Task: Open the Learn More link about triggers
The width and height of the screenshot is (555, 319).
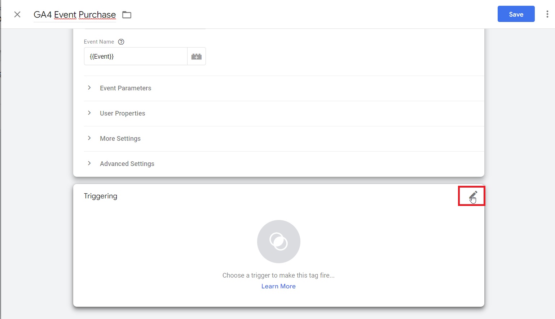Action: click(x=278, y=286)
